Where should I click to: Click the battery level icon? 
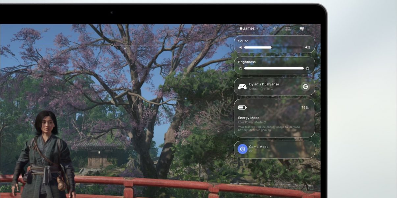(242, 107)
